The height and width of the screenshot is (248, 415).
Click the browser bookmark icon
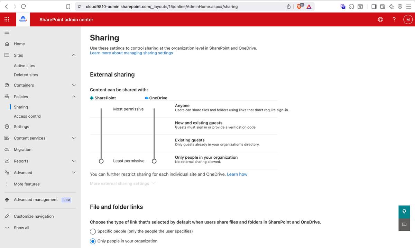[68, 7]
